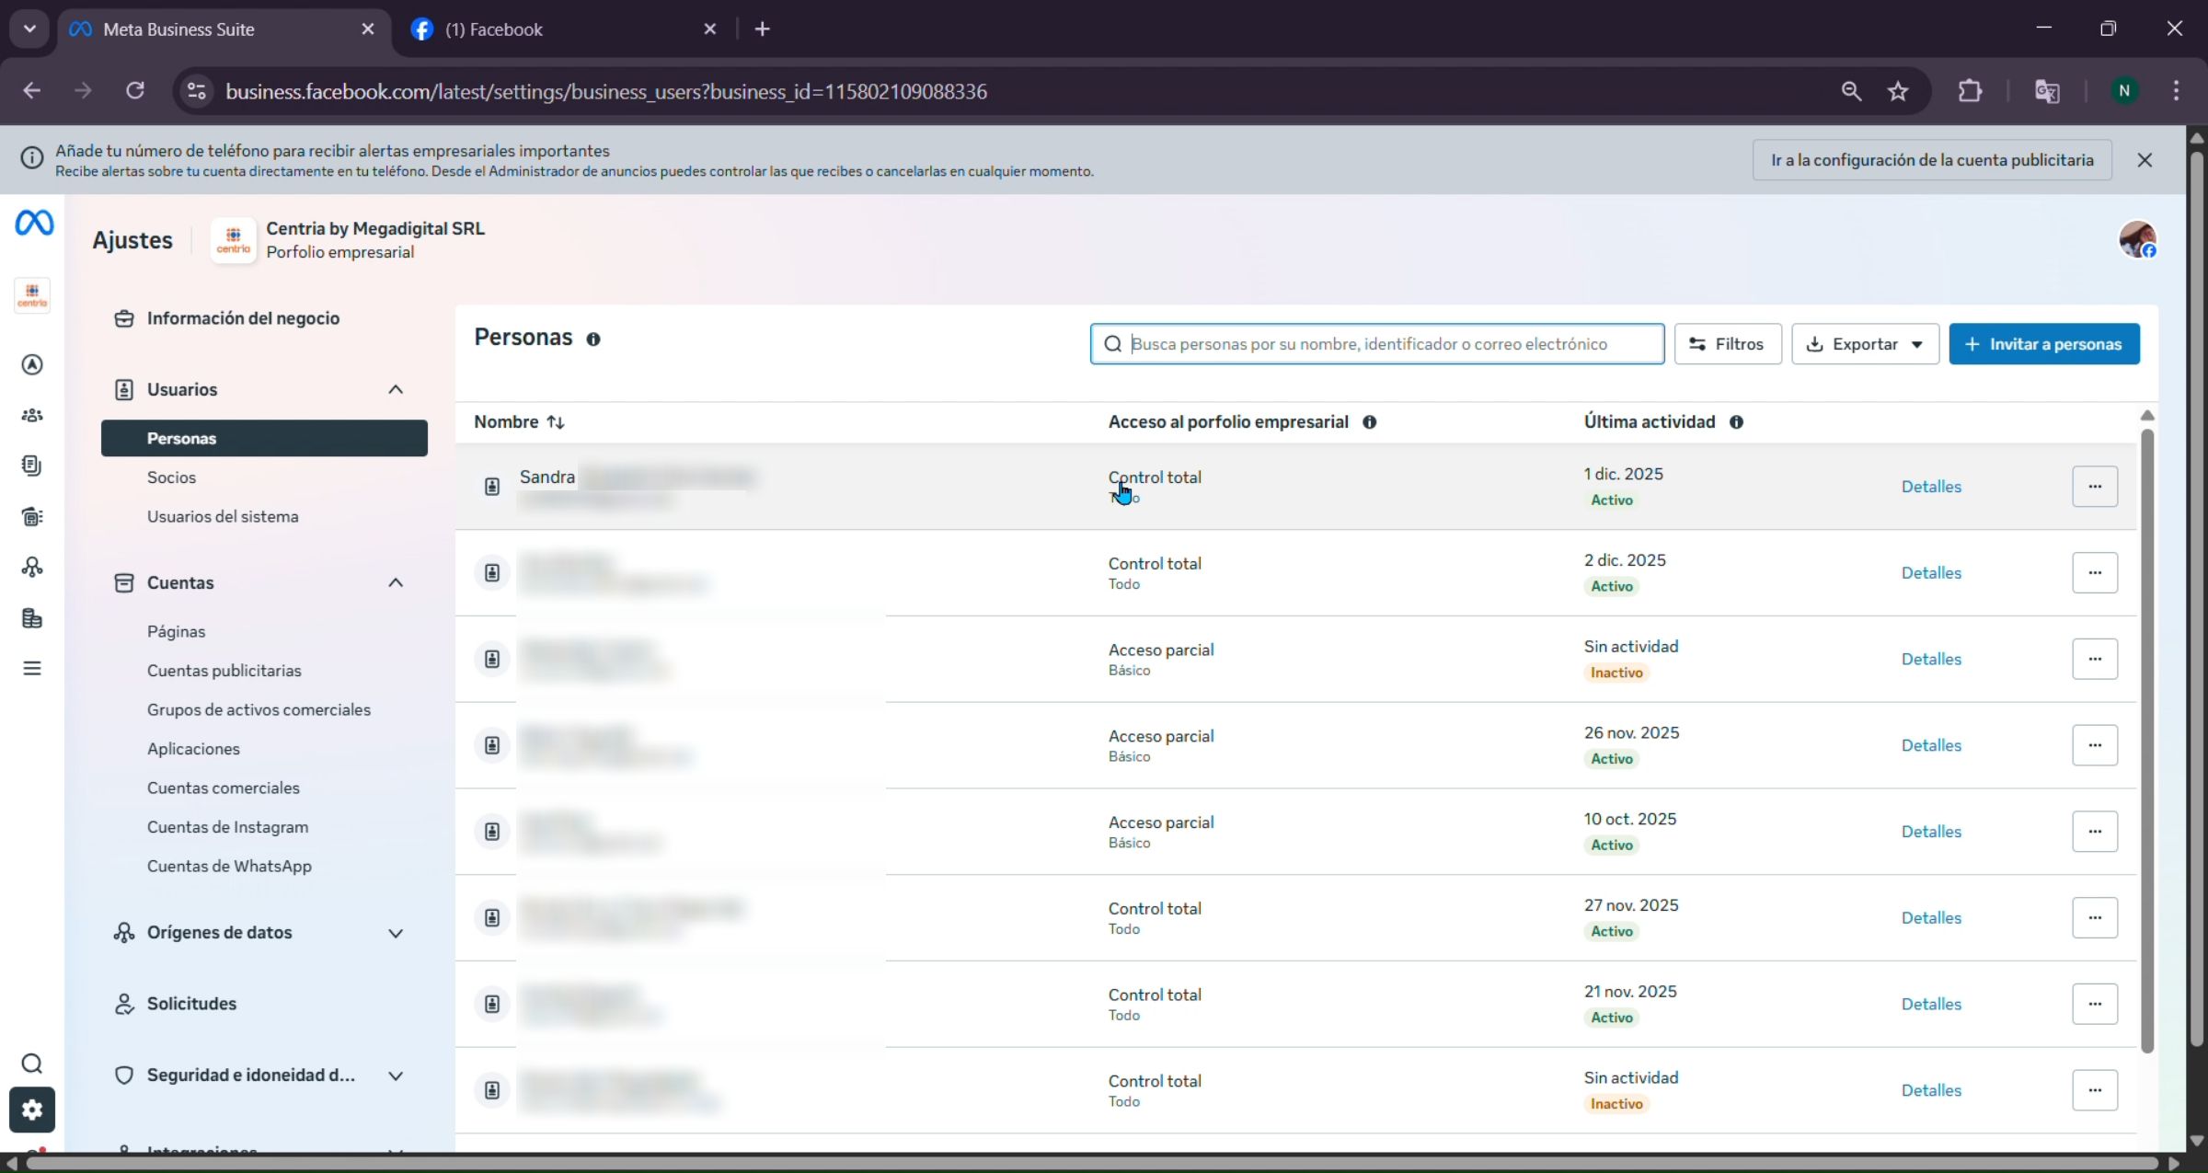
Task: Click the people list vertical scrollbar
Action: [x=2147, y=736]
